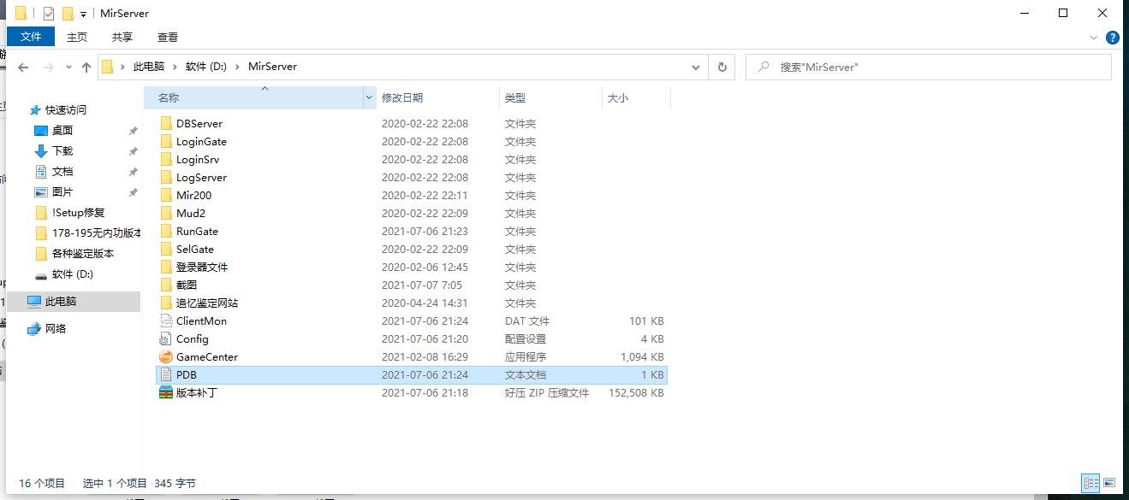Switch to large icons view button

coord(1109,483)
